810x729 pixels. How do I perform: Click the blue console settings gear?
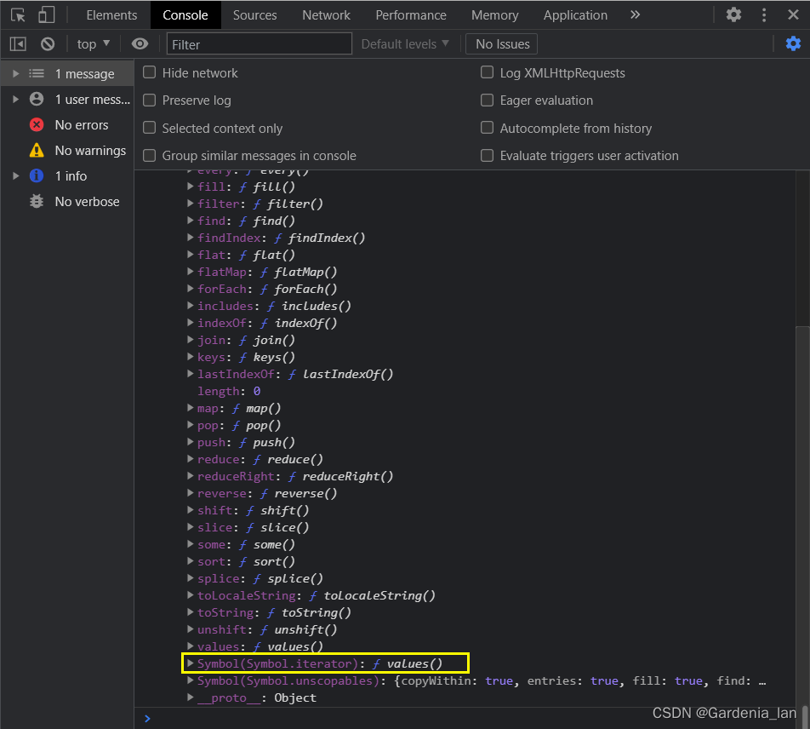[793, 43]
